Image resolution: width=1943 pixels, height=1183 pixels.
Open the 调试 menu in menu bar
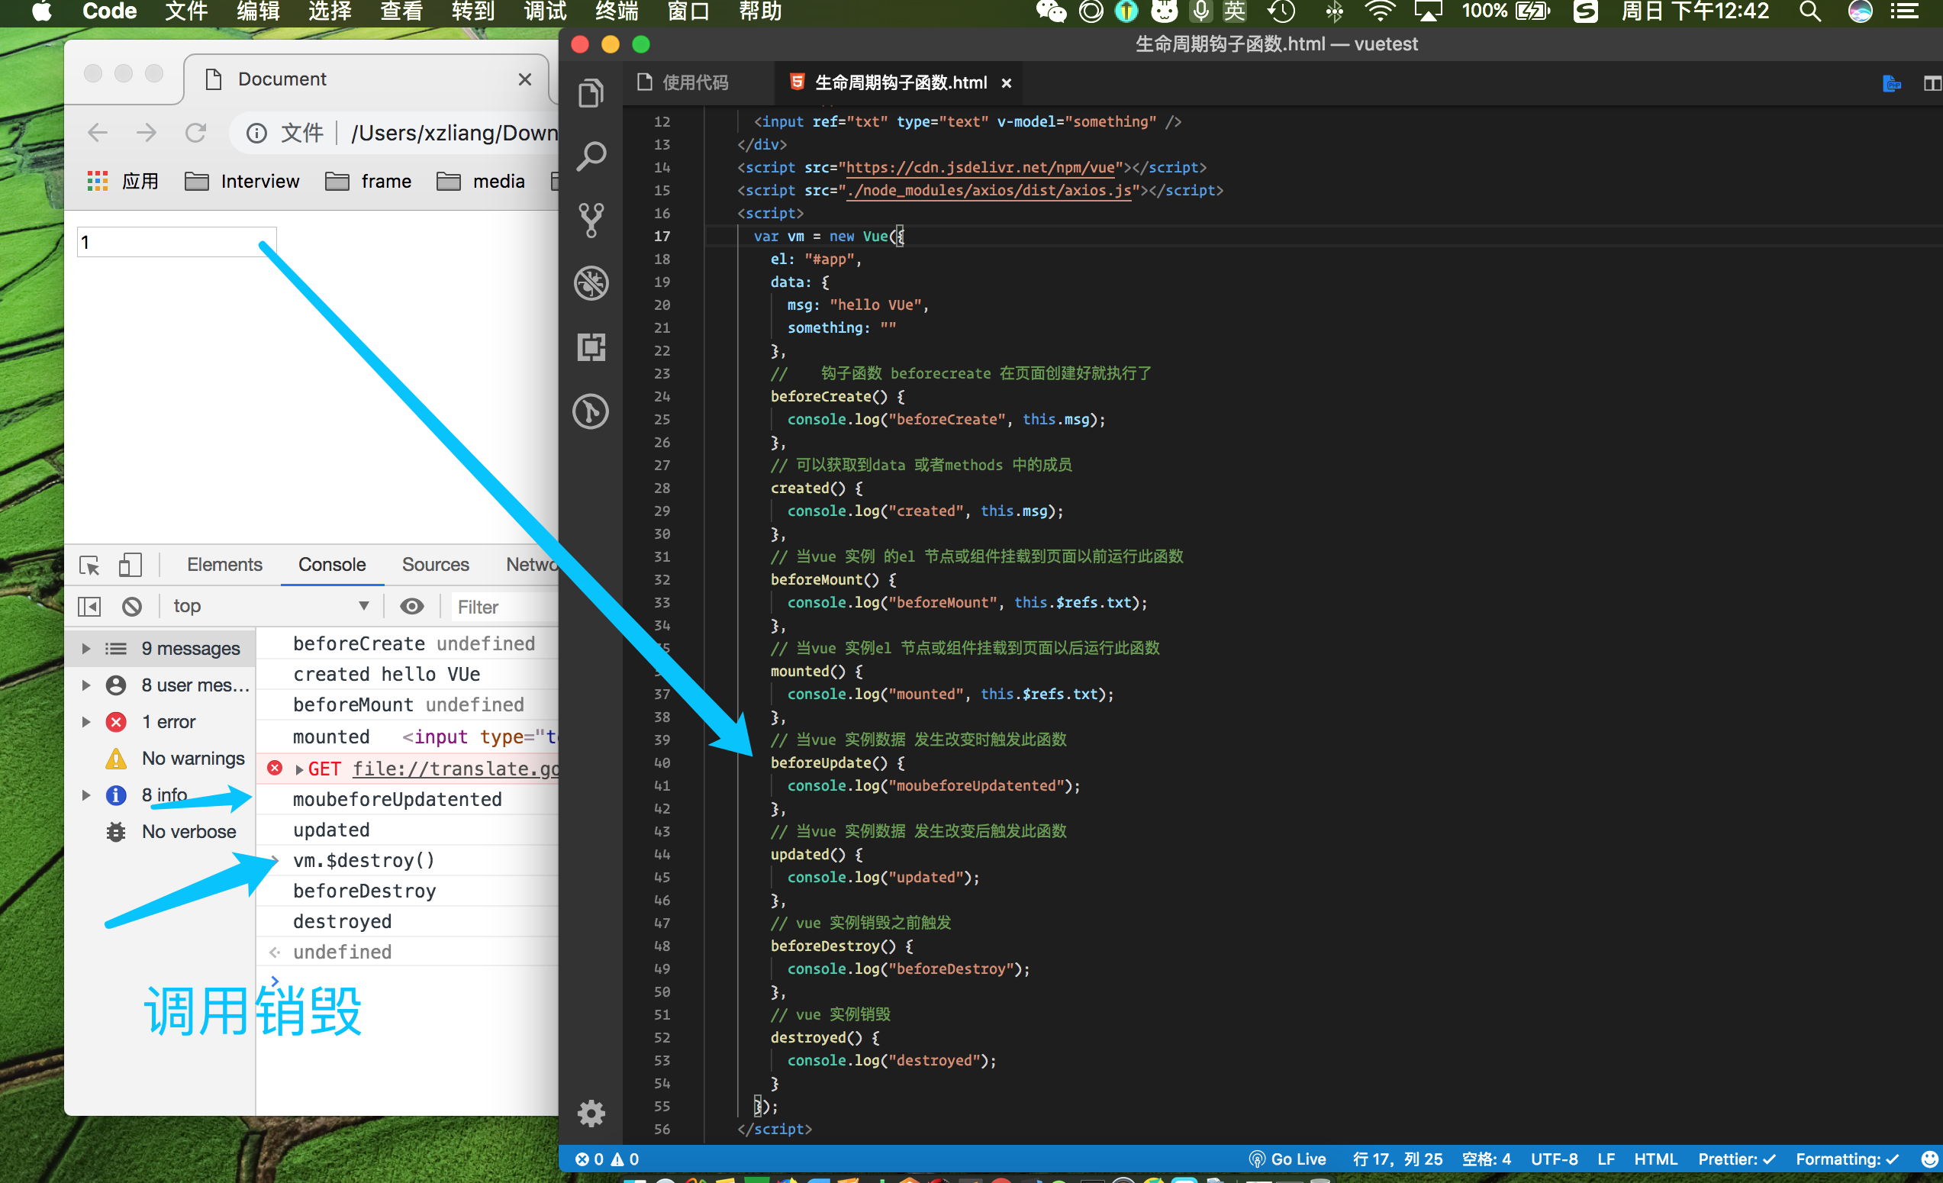click(545, 12)
